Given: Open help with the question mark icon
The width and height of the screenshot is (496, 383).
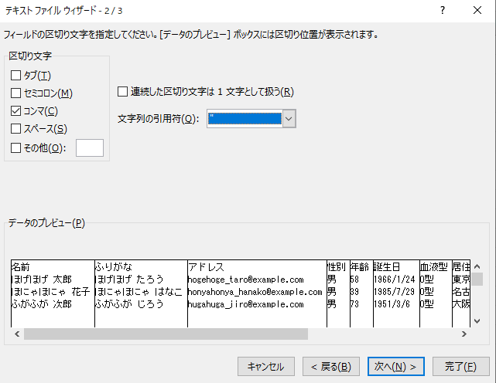Looking at the screenshot, I should point(443,11).
